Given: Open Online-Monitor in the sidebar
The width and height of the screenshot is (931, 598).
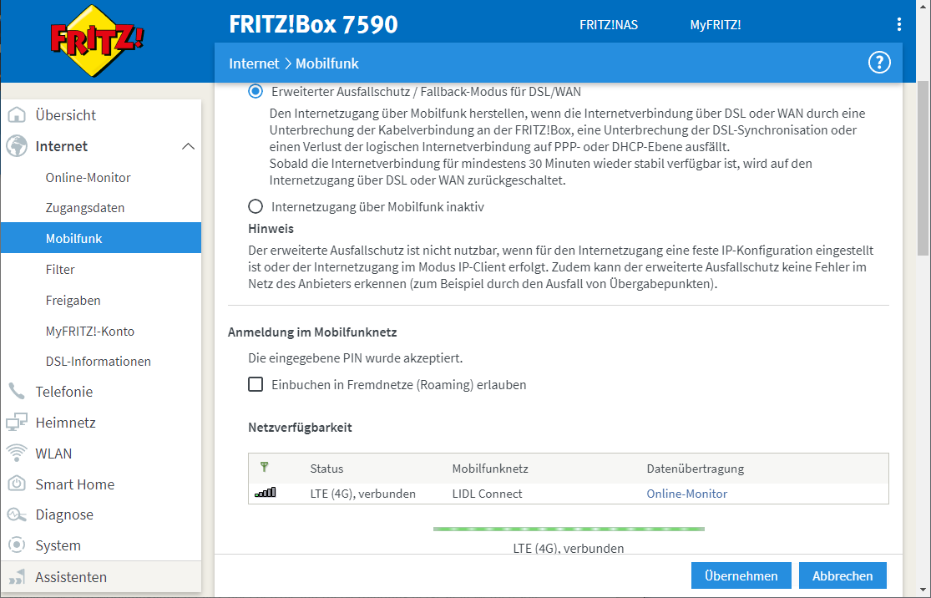Looking at the screenshot, I should [88, 178].
